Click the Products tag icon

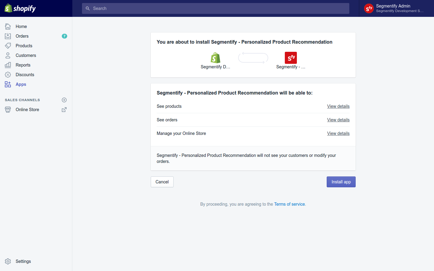8,46
